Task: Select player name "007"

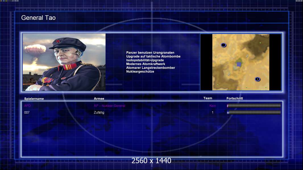Action: (27, 112)
